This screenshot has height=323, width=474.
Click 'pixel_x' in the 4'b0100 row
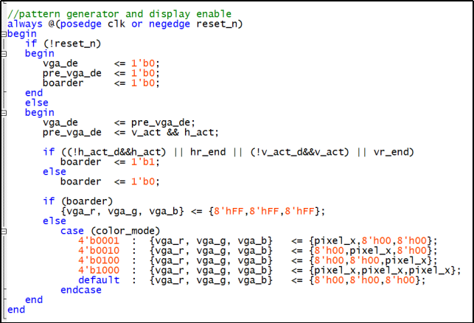pyautogui.click(x=406, y=260)
